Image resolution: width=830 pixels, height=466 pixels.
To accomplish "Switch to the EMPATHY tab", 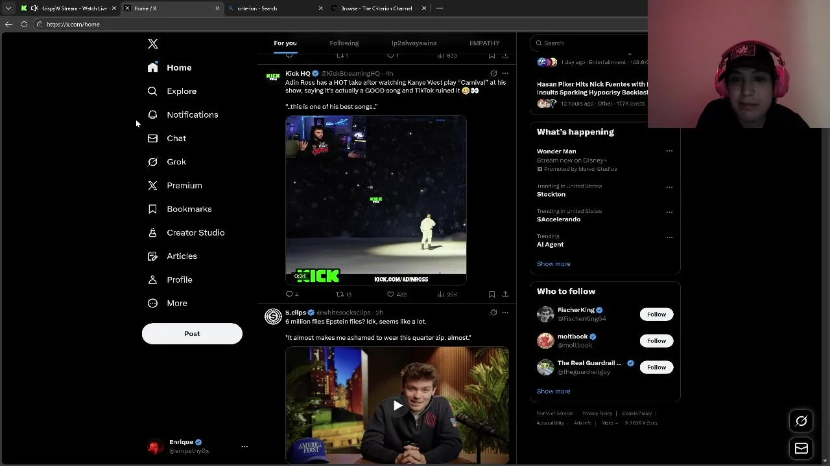I will pyautogui.click(x=484, y=43).
